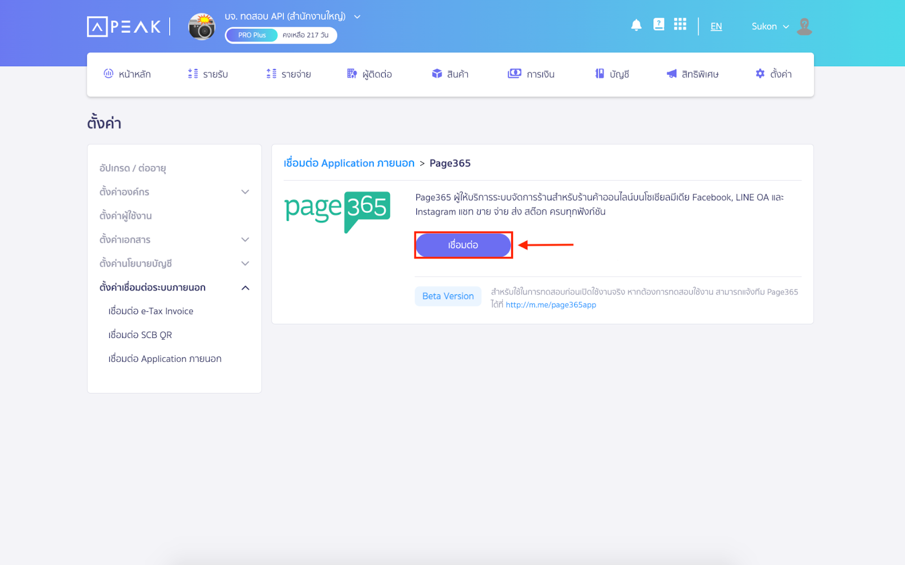Open รายจ่าย menu
The height and width of the screenshot is (565, 905).
(288, 74)
